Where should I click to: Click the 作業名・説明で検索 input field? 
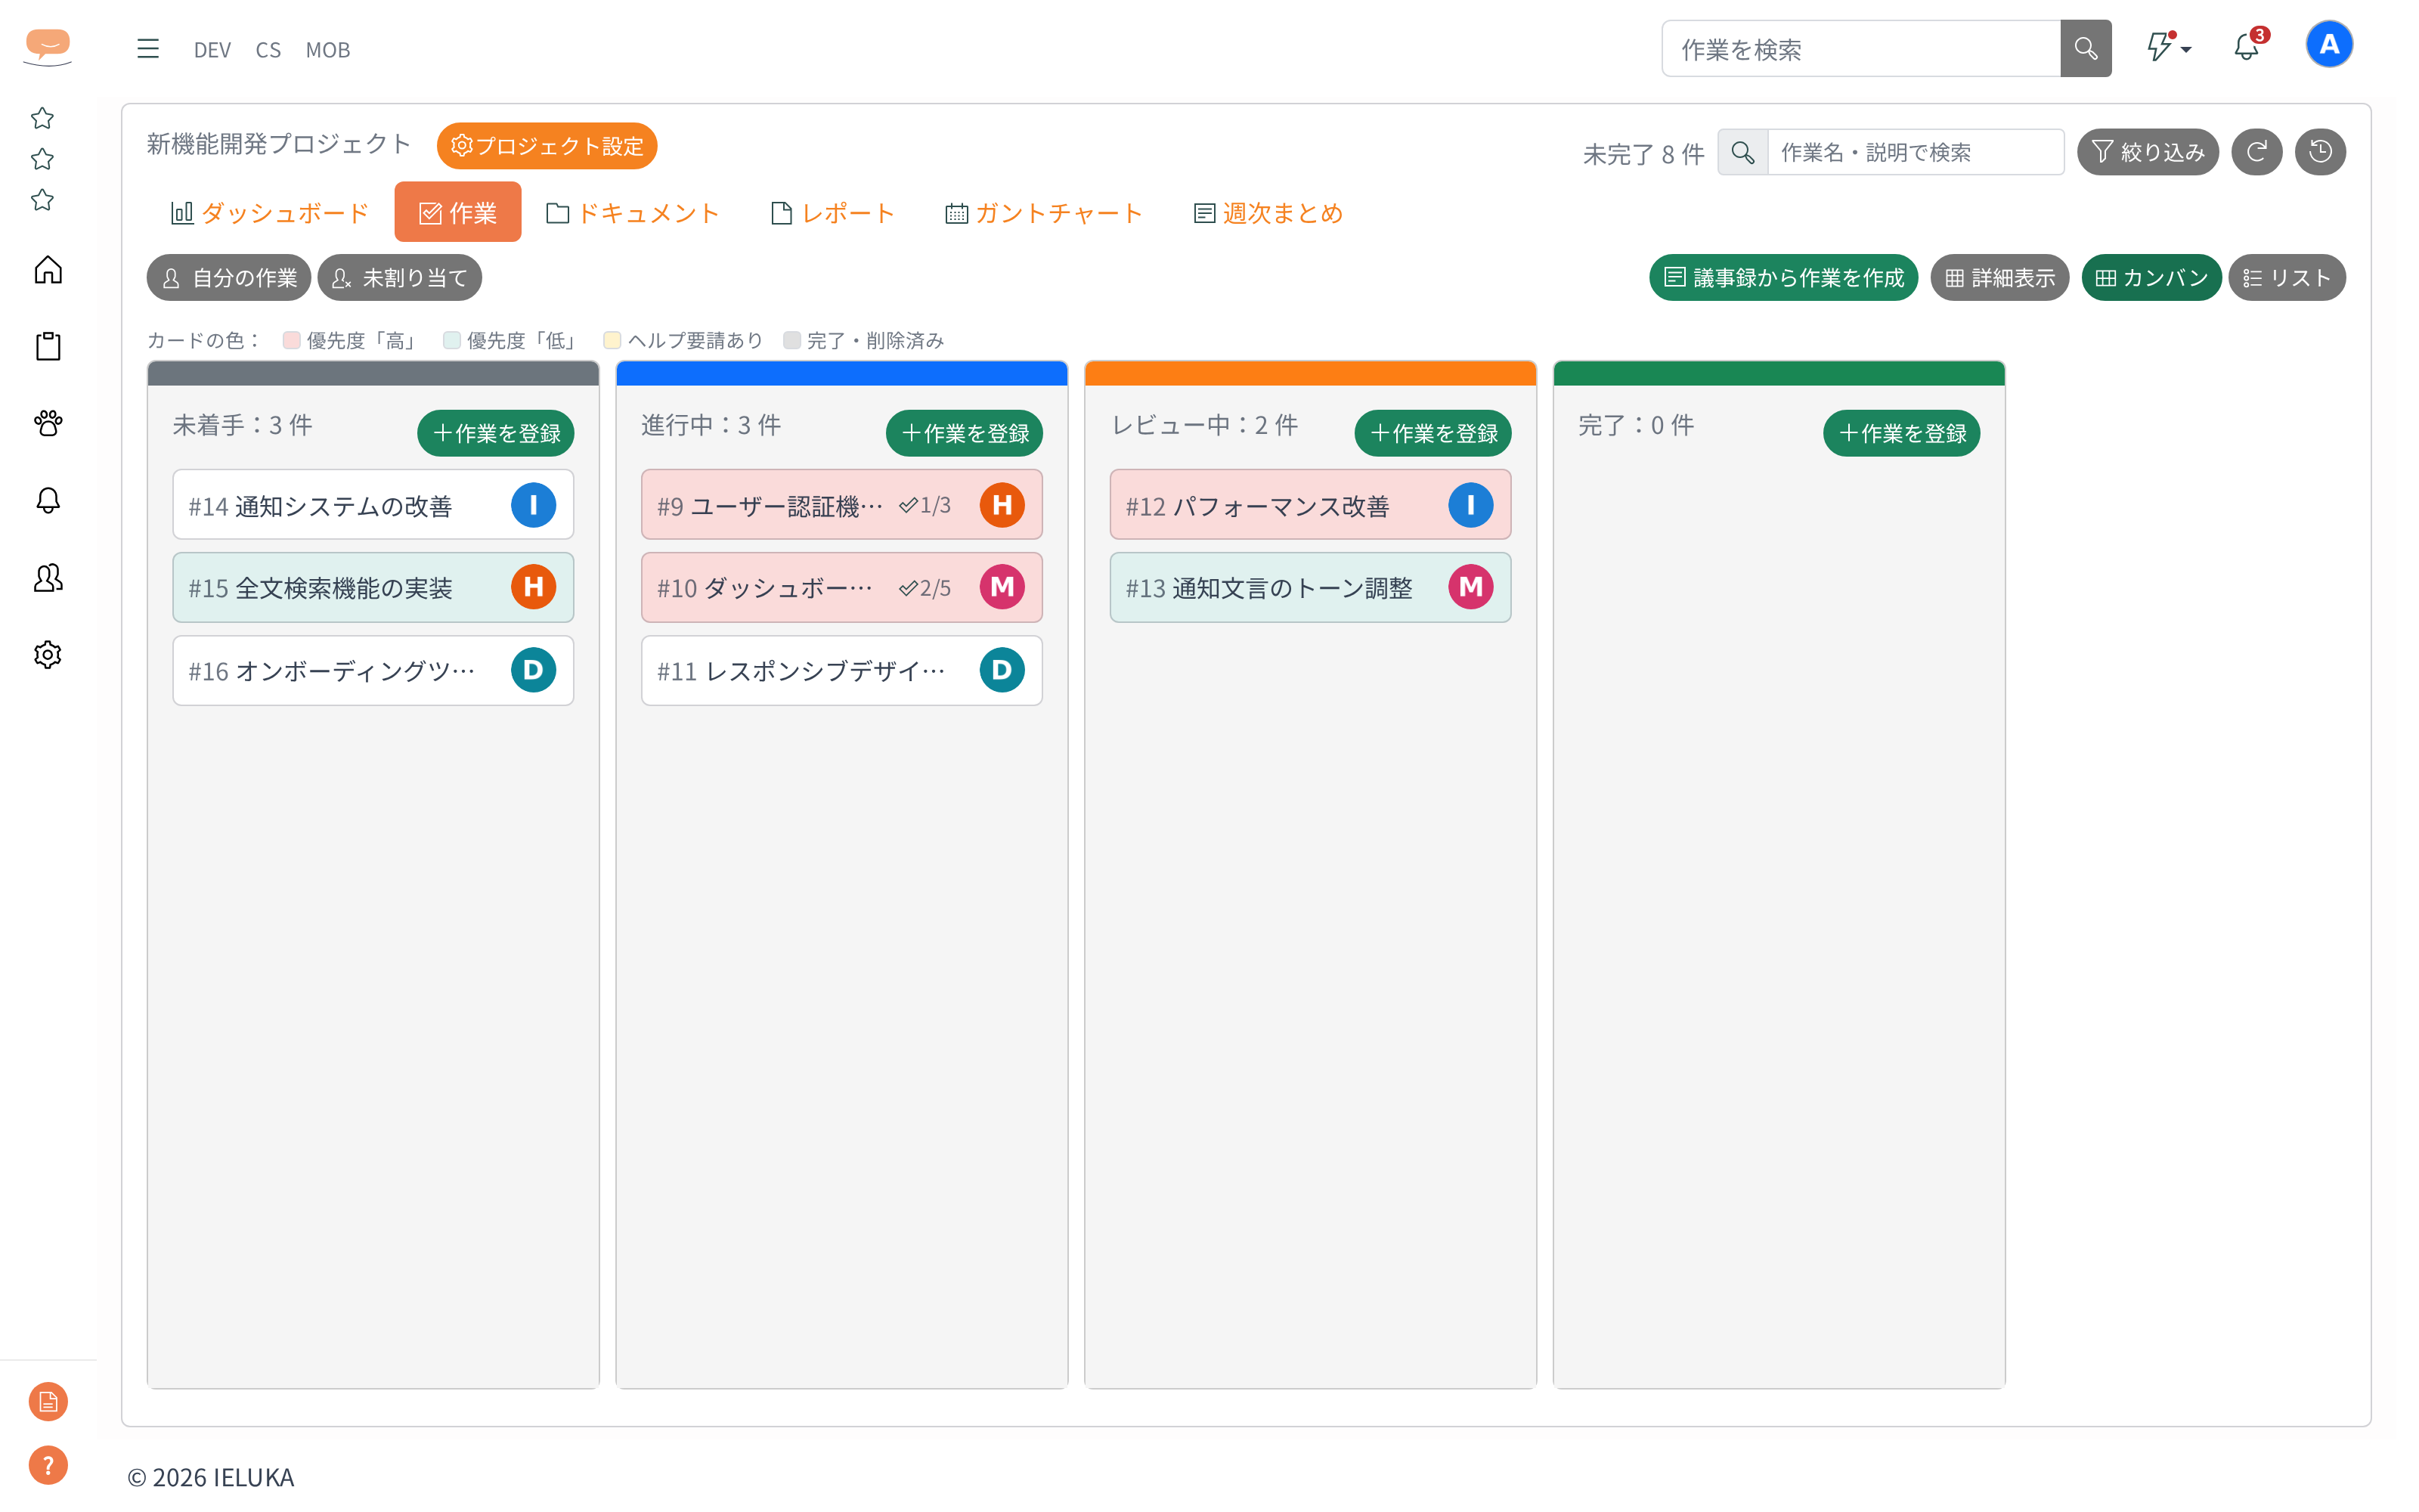tap(1916, 152)
